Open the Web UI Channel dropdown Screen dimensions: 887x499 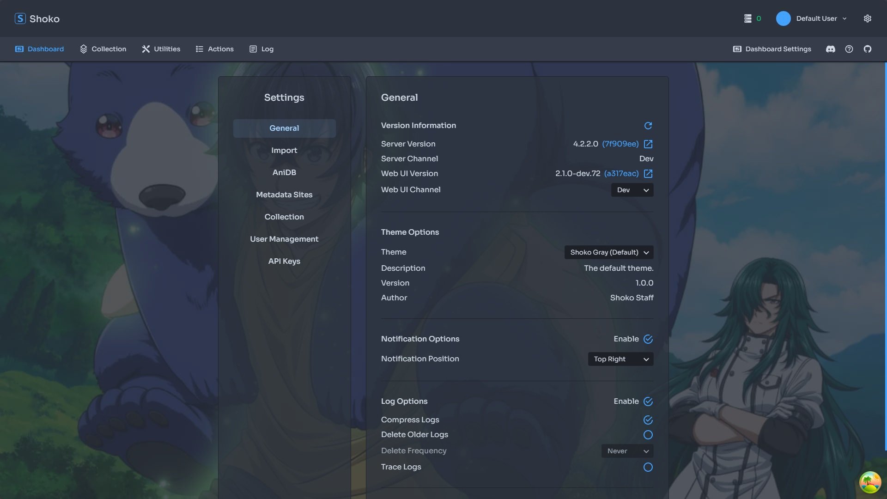632,190
